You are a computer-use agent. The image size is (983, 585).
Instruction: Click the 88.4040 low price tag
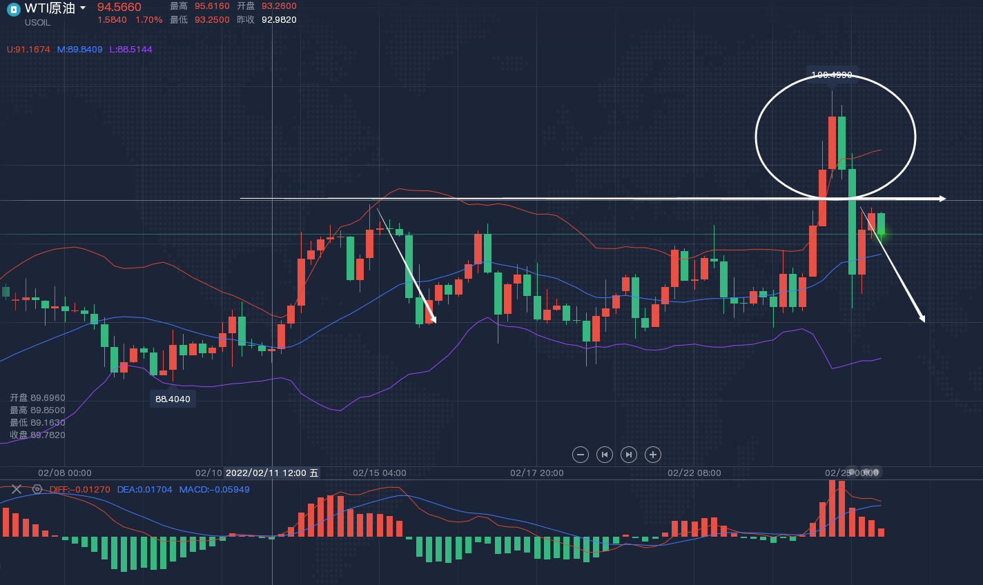click(173, 399)
